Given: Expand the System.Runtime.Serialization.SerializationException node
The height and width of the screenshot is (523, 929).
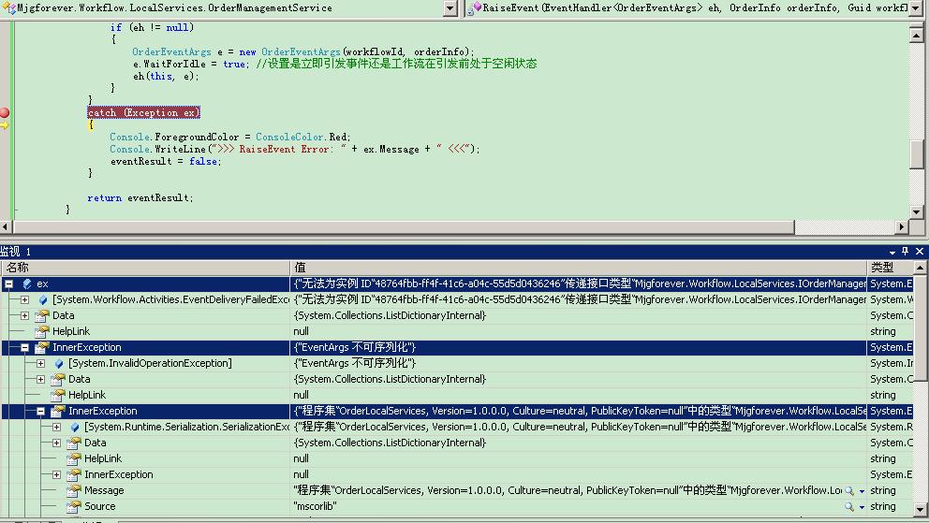Looking at the screenshot, I should point(56,427).
